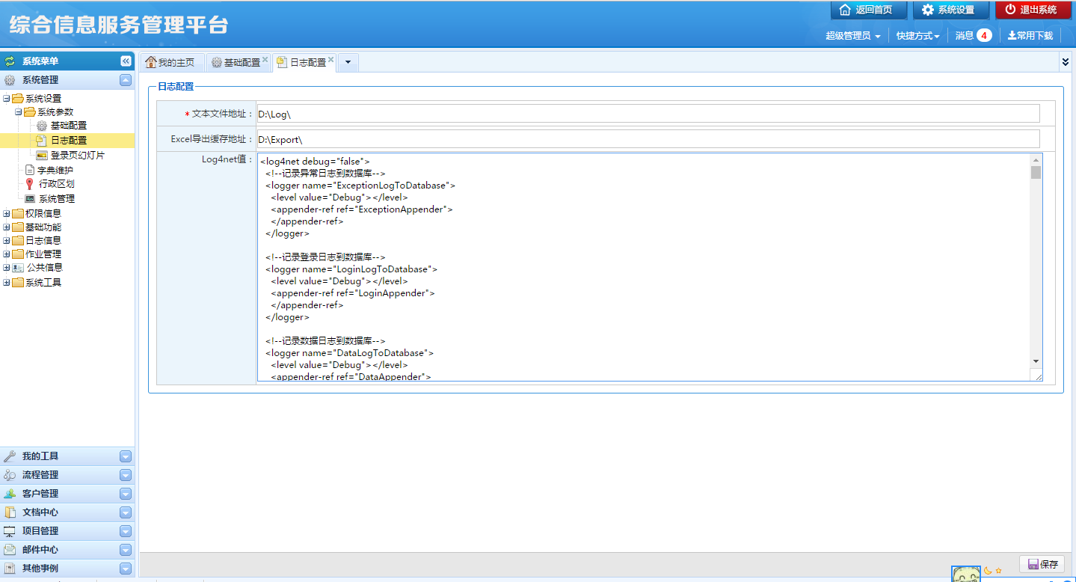Click the 我的工具 wrench icon

tap(10, 456)
